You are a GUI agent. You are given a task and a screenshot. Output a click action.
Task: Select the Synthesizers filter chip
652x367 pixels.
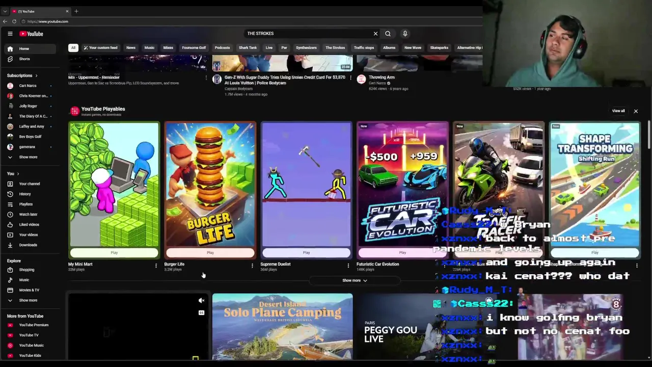coord(306,48)
